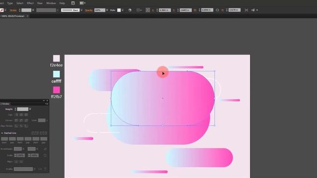Screen dimensions: 317x178
Task: Click the Width value input field
Action: [x=207, y=10]
